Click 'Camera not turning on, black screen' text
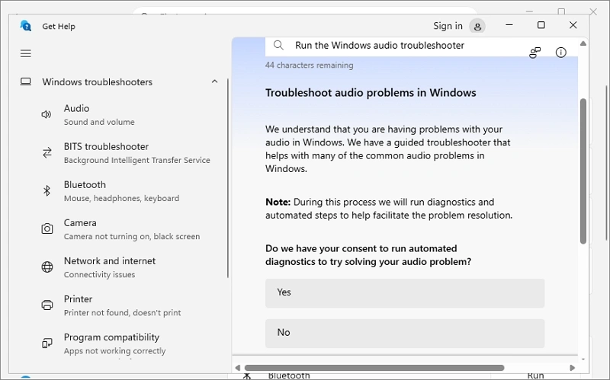 (x=132, y=236)
